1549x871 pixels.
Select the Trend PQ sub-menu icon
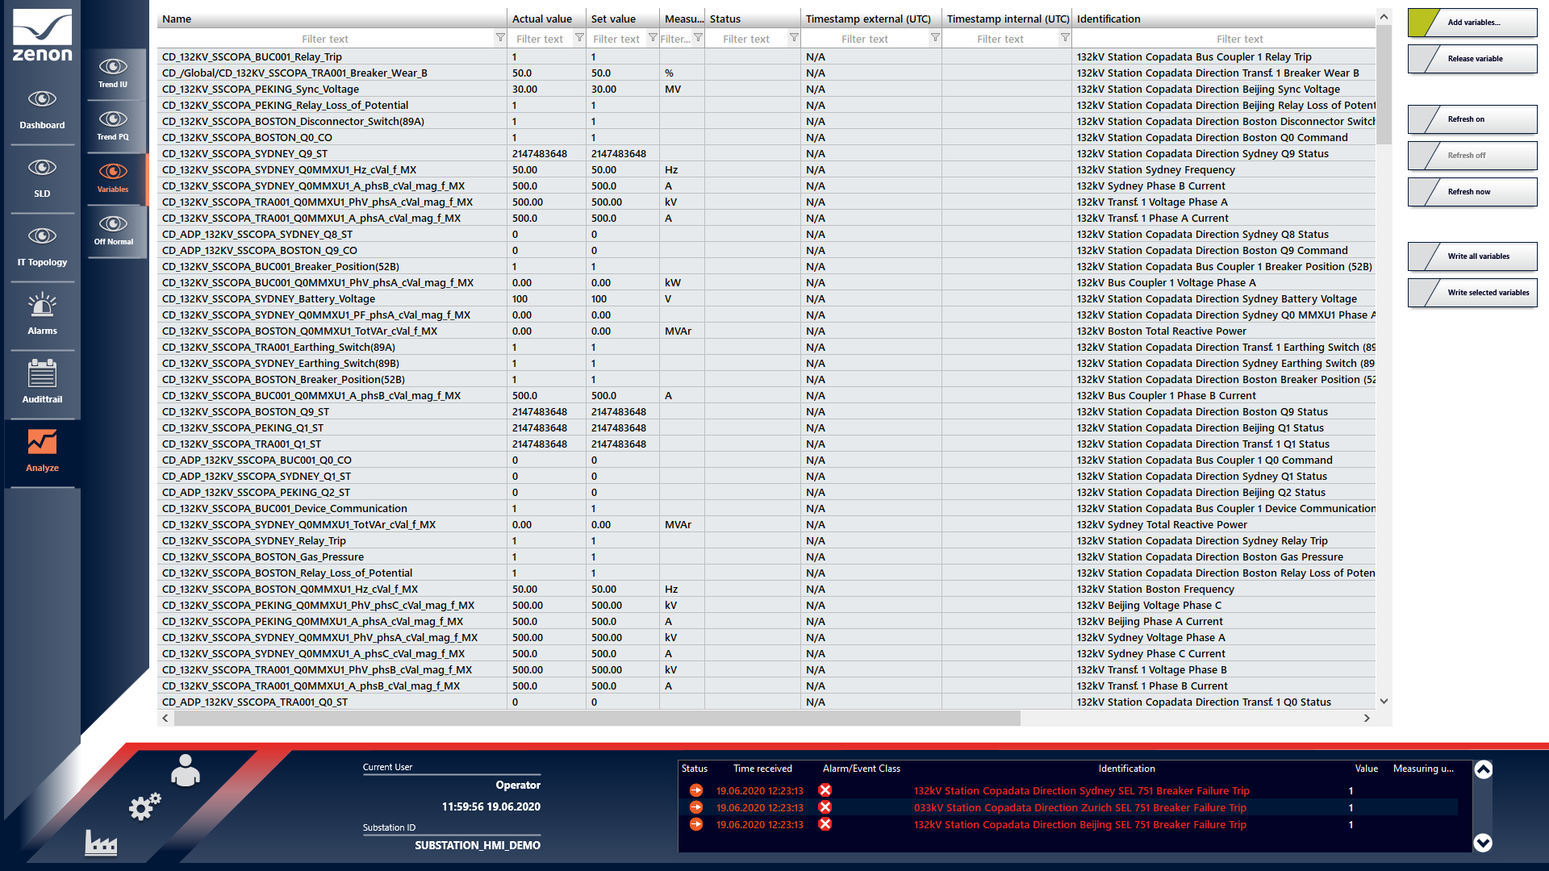(x=113, y=125)
